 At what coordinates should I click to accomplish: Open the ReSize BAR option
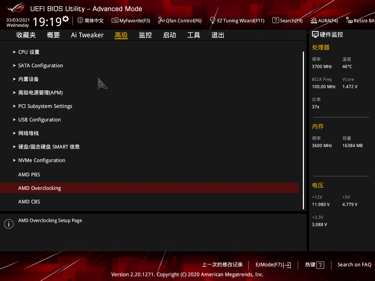pos(360,20)
